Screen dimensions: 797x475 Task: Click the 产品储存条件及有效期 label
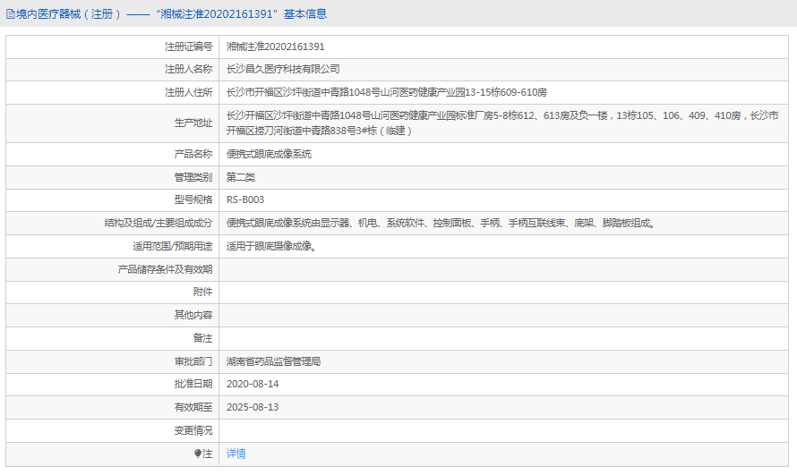[x=165, y=269]
